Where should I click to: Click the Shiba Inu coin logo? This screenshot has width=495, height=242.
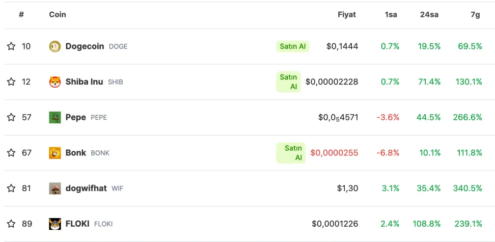point(55,82)
